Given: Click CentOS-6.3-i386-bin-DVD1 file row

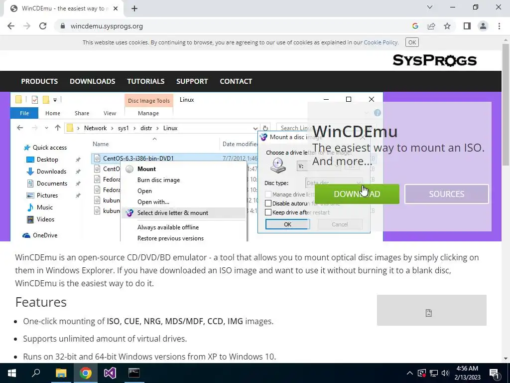Looking at the screenshot, I should pos(174,158).
